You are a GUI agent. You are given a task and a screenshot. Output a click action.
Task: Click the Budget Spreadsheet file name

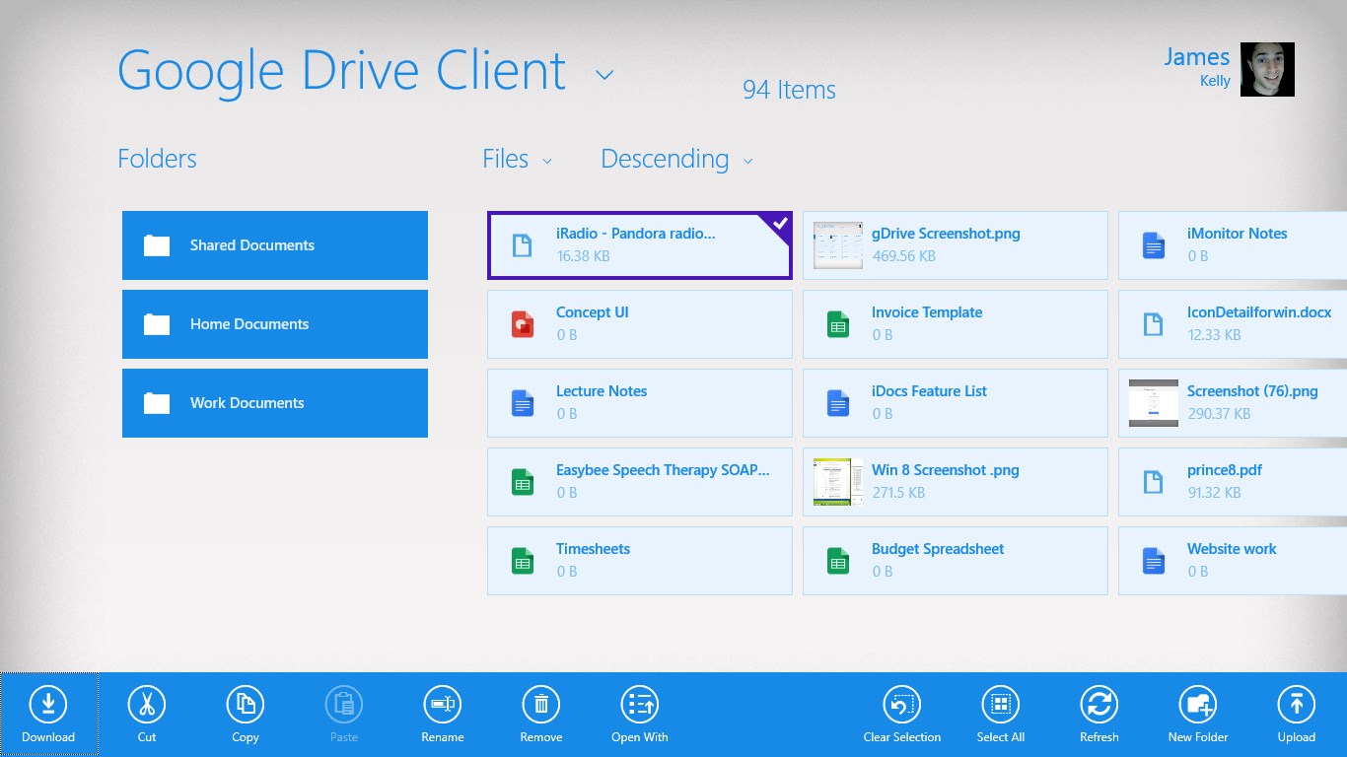[x=938, y=549]
